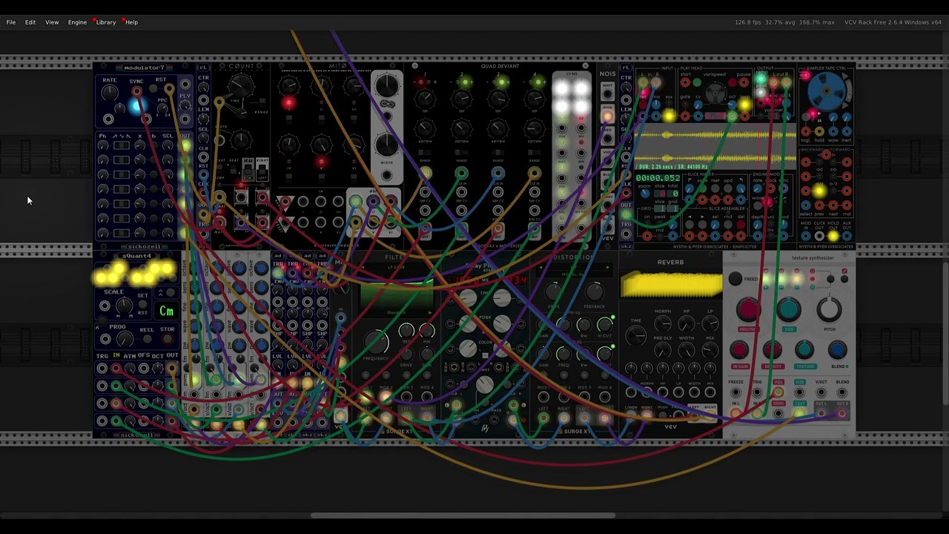Click the teal TEXTURE knob on texture synthesizer

click(x=804, y=349)
